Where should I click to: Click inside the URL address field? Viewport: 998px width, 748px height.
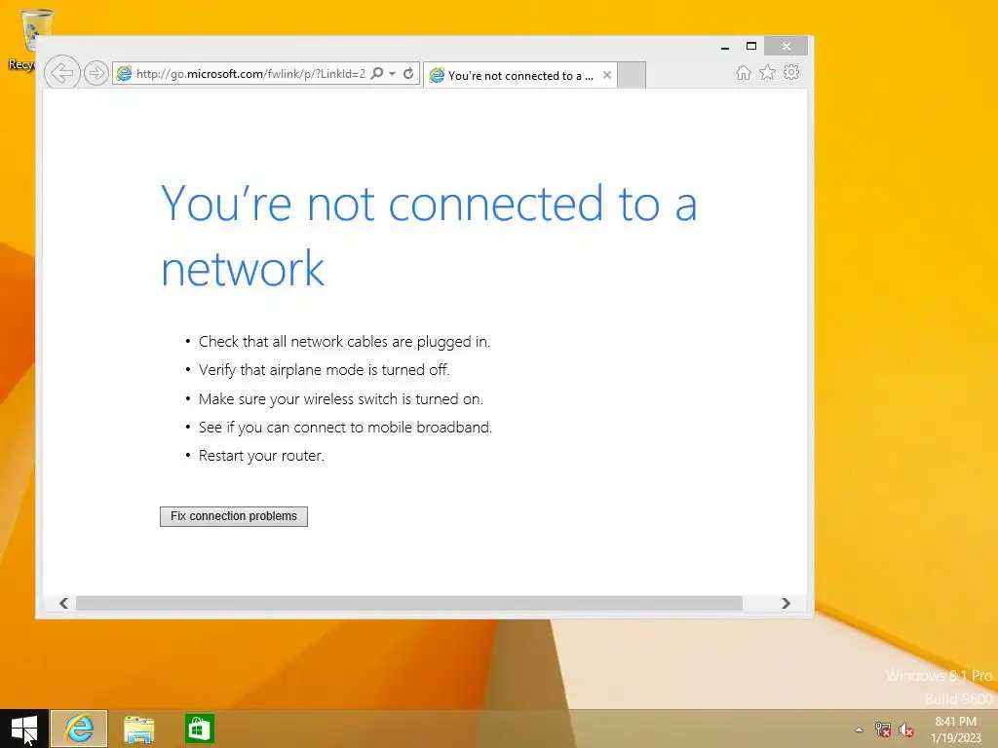pos(250,73)
